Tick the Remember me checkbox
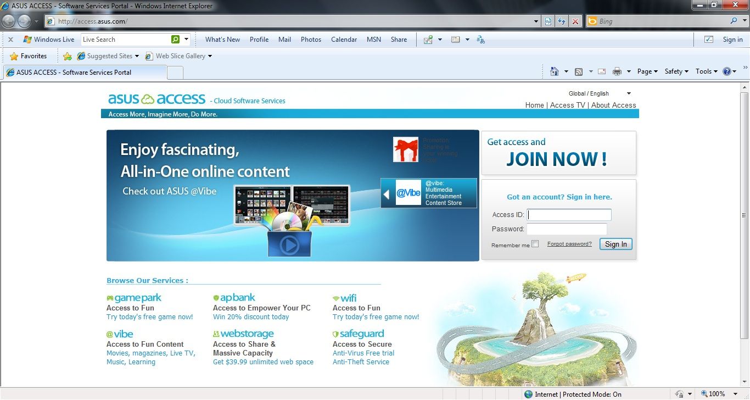Image resolution: width=750 pixels, height=400 pixels. point(535,244)
